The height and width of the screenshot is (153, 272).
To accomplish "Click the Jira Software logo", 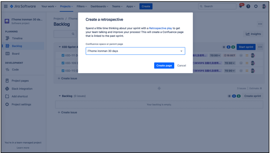I will (23, 6).
